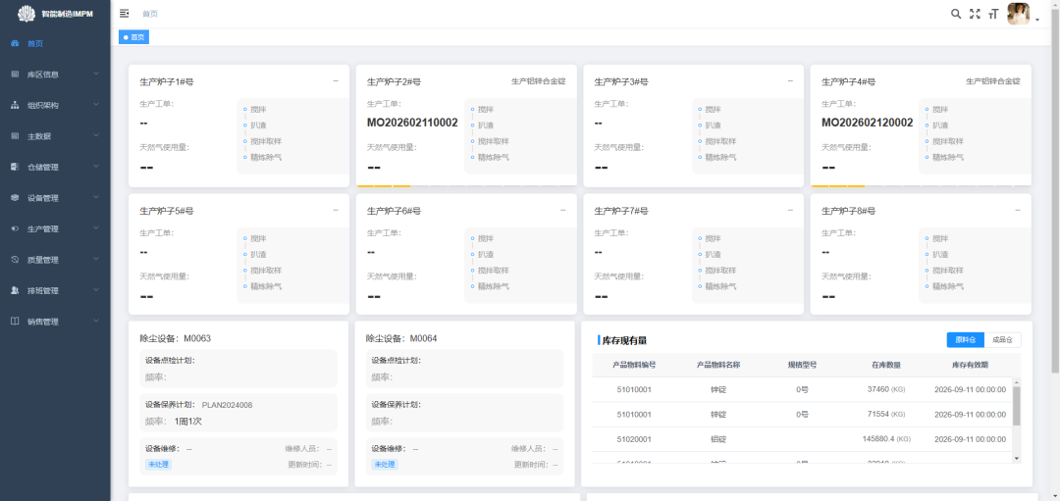Click the inventory table scrollbar down arrow
Image resolution: width=1060 pixels, height=501 pixels.
click(x=1016, y=458)
